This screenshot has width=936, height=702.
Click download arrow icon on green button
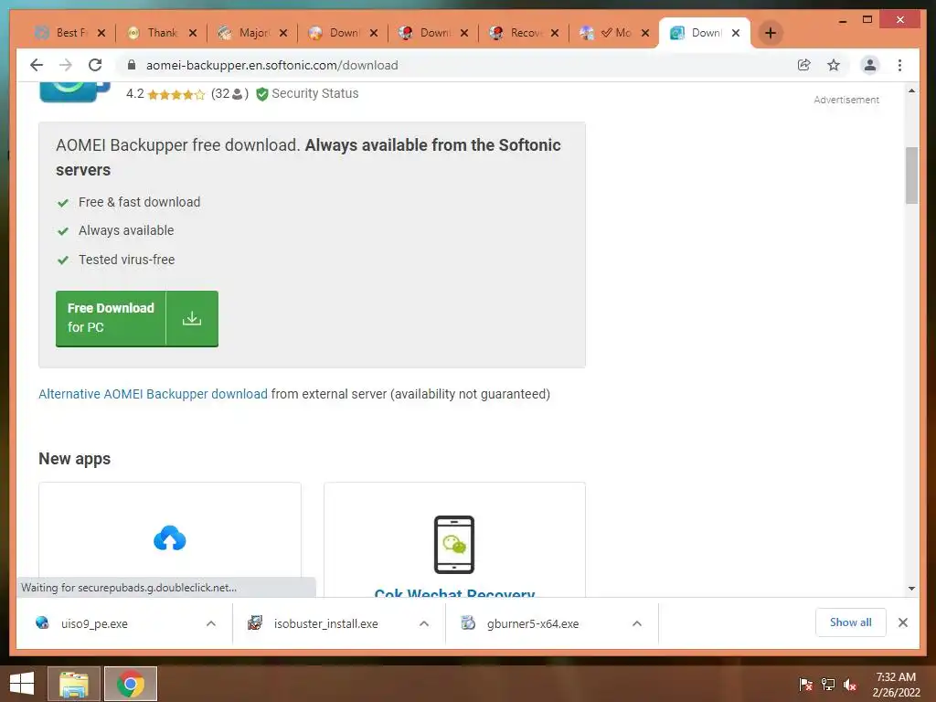point(192,318)
